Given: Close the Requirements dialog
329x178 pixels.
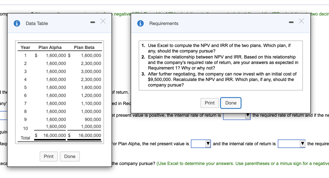Looking at the screenshot, I should [x=301, y=21].
